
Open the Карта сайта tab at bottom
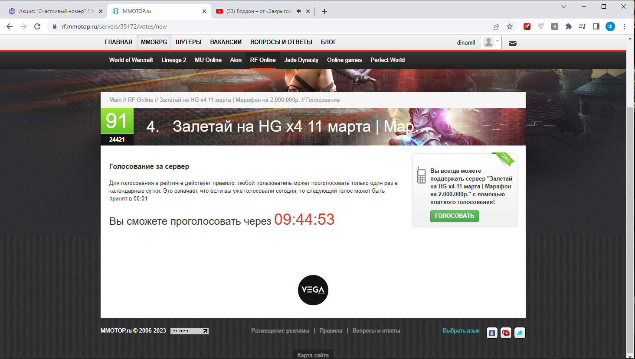pyautogui.click(x=313, y=355)
